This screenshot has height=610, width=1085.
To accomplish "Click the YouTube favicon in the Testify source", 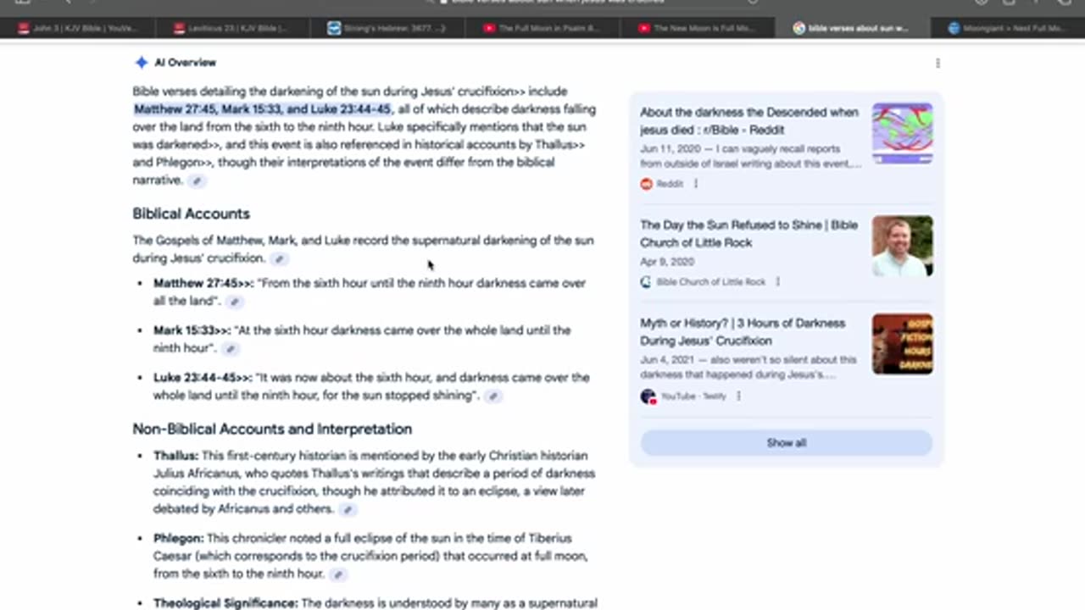I will [x=648, y=396].
